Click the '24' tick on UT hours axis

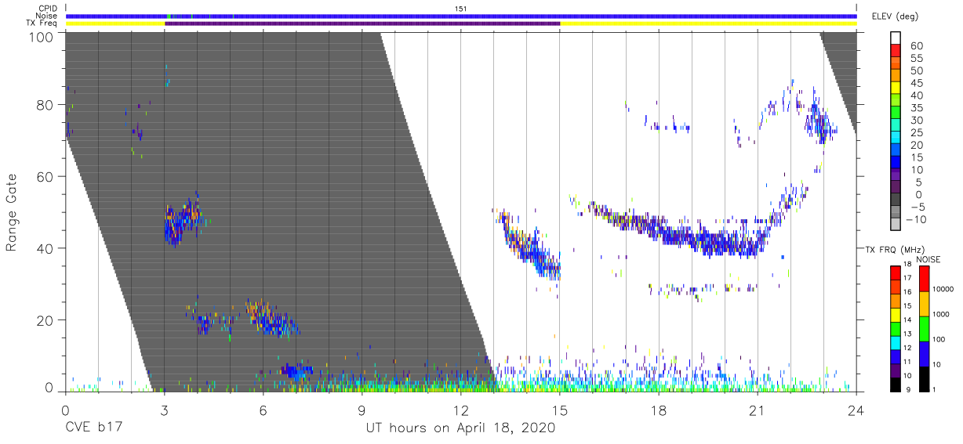[x=856, y=410]
